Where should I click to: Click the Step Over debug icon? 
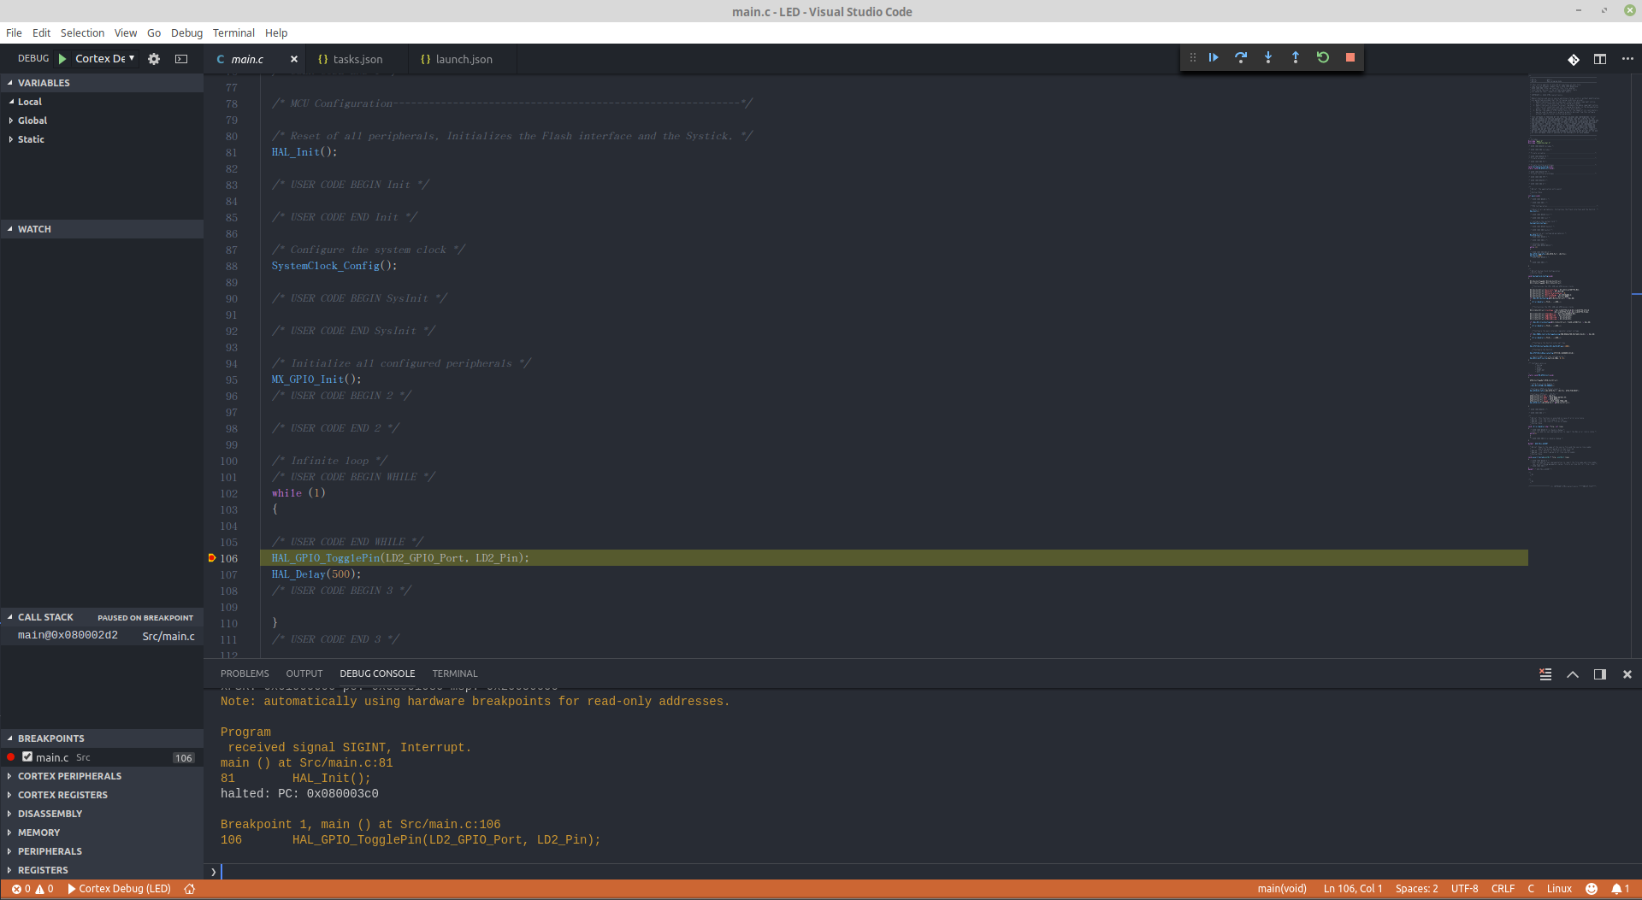[x=1241, y=57]
